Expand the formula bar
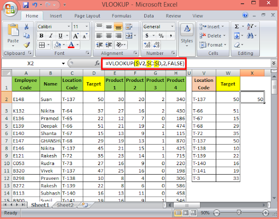This screenshot has width=279, height=219. [274, 63]
